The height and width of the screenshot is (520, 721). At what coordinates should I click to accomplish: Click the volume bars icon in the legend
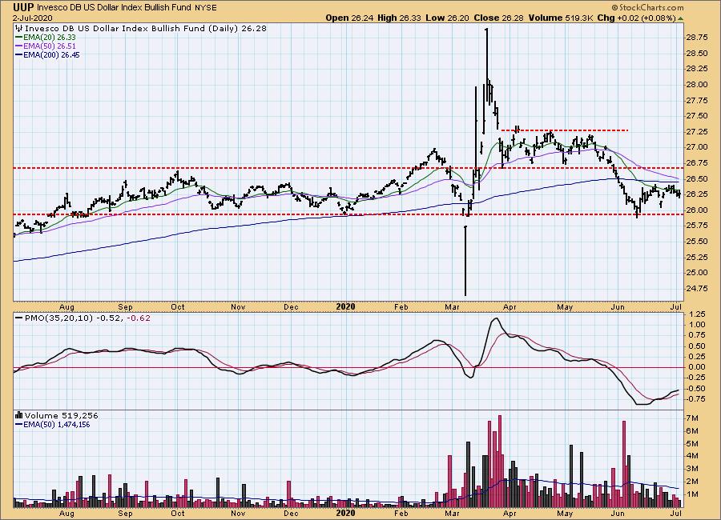click(19, 415)
